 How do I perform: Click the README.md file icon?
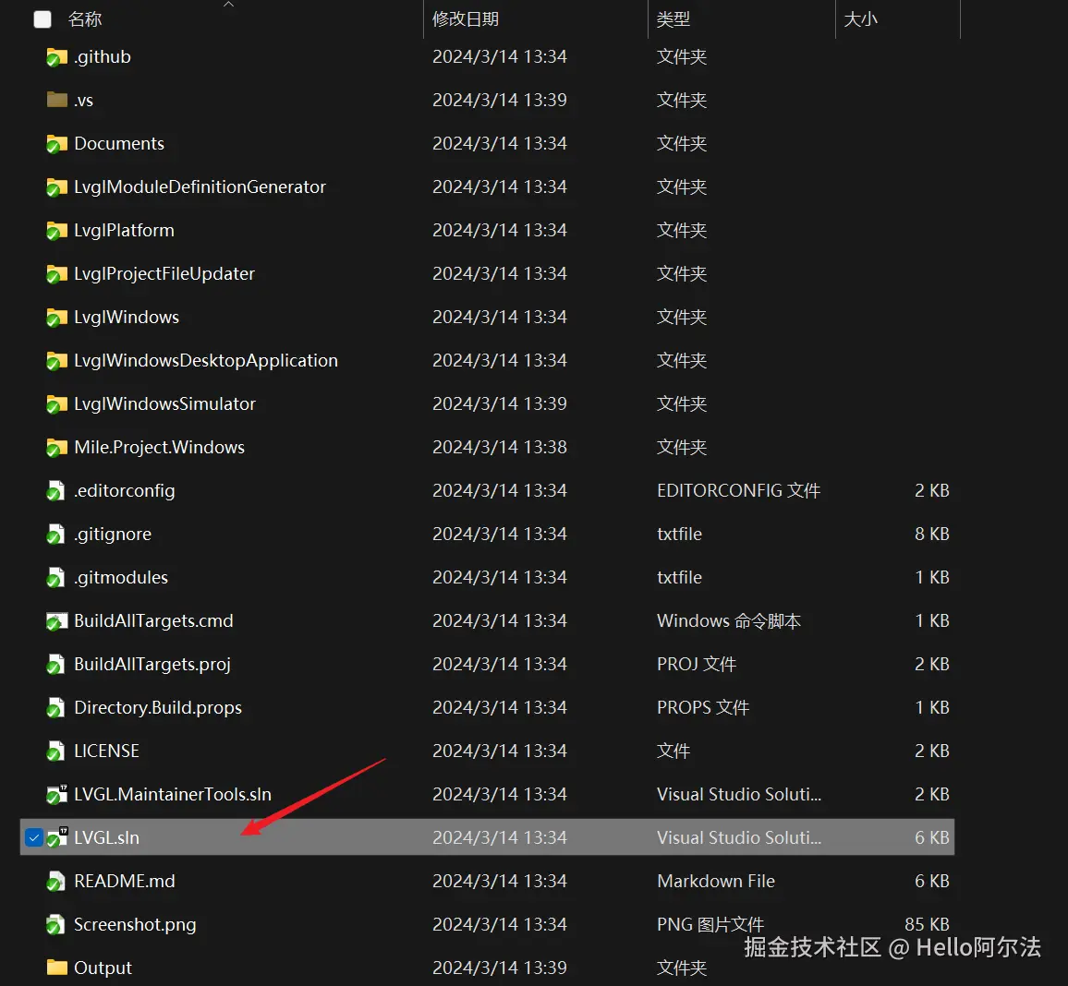click(x=55, y=882)
